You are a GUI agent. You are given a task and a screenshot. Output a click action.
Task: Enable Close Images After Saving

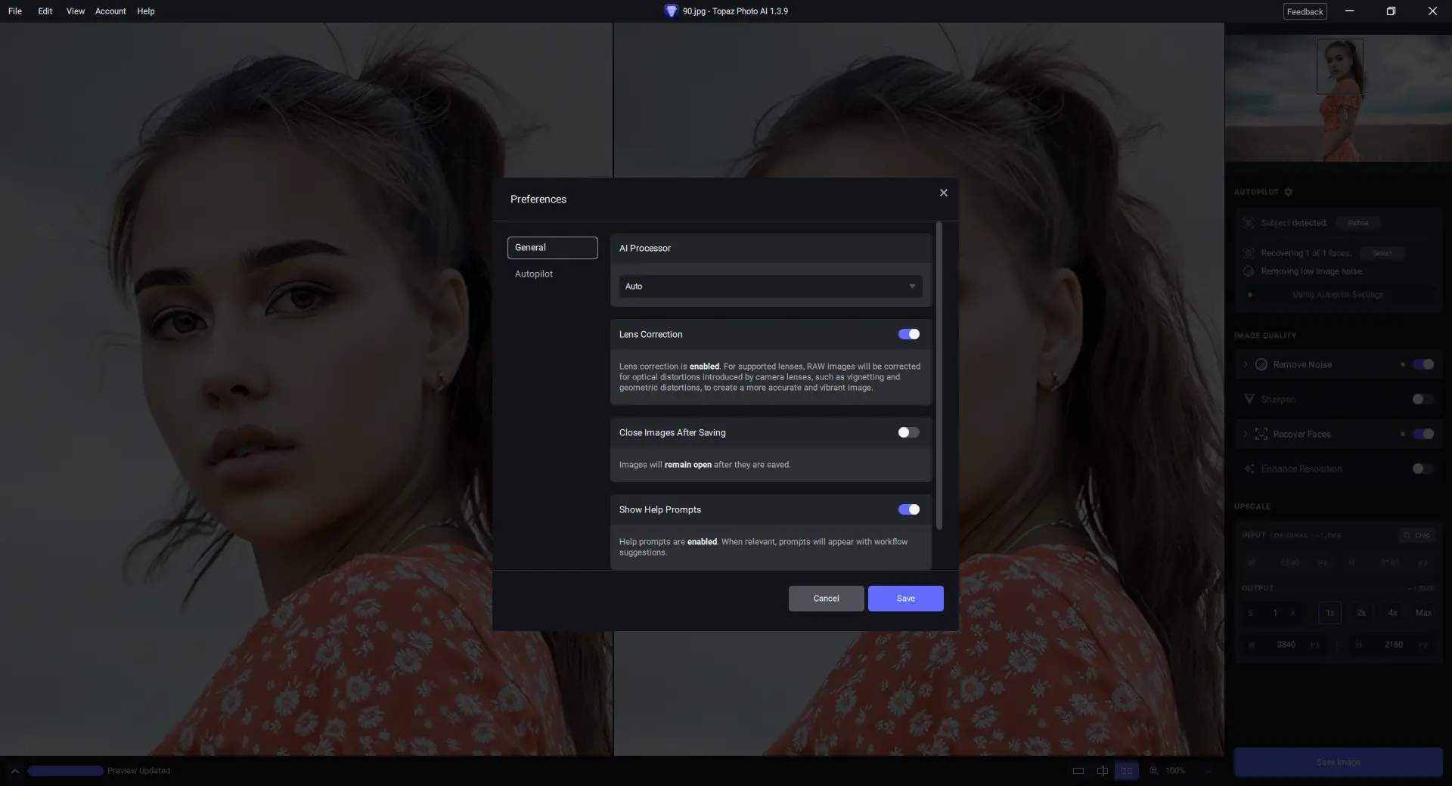[909, 432]
